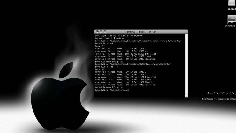
Task: Click the Terminal vertical scrollbar track
Action: 186,64
